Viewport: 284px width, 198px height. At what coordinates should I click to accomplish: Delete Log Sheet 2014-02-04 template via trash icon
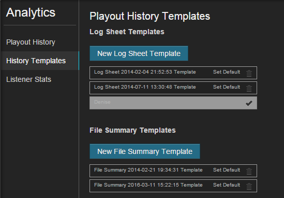pyautogui.click(x=249, y=73)
